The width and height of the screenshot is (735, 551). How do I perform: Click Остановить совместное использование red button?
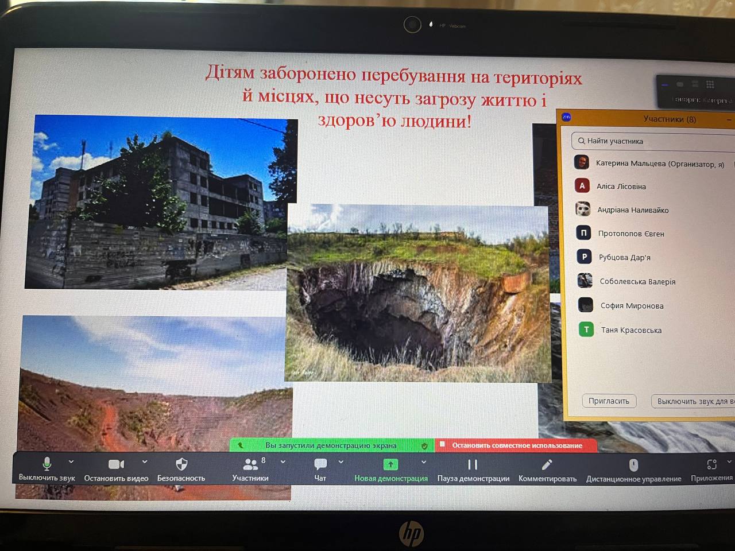pyautogui.click(x=516, y=445)
